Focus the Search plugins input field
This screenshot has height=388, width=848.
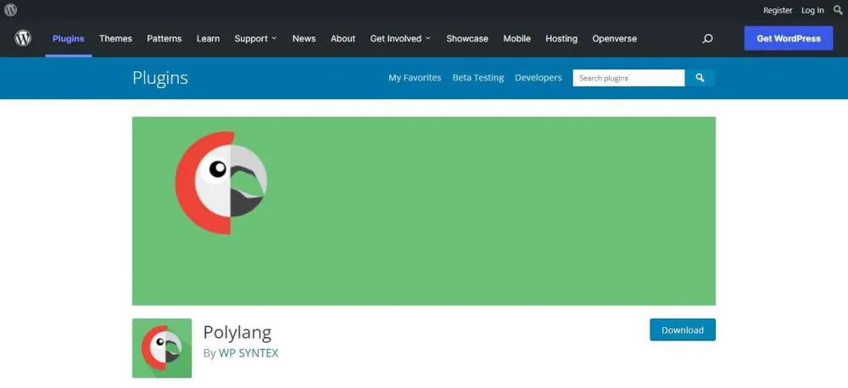[x=628, y=78]
